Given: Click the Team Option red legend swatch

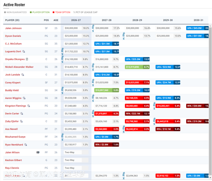Looking at the screenshot, I should 53,12.
